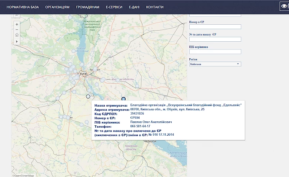Toggle accessibility eye icon in header
The width and height of the screenshot is (289, 177).
(x=284, y=6)
